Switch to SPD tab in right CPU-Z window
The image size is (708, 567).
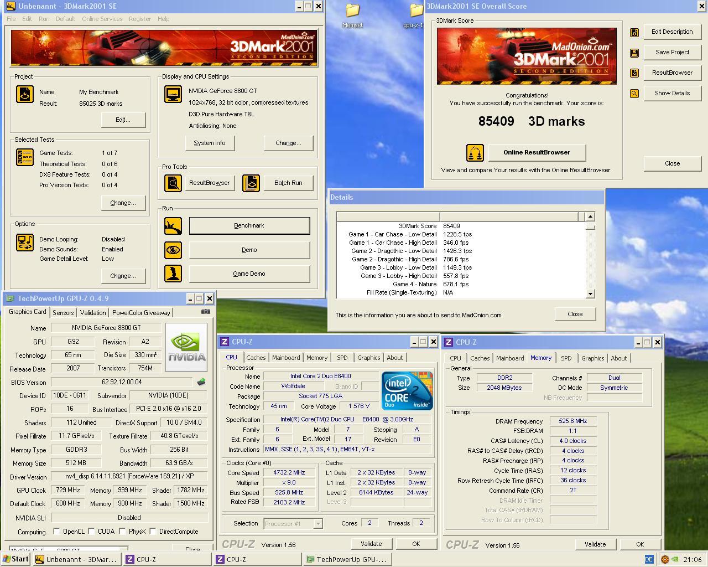click(x=566, y=358)
